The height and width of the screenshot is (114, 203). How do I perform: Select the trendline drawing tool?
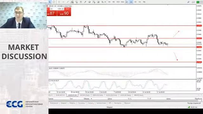click(x=68, y=2)
